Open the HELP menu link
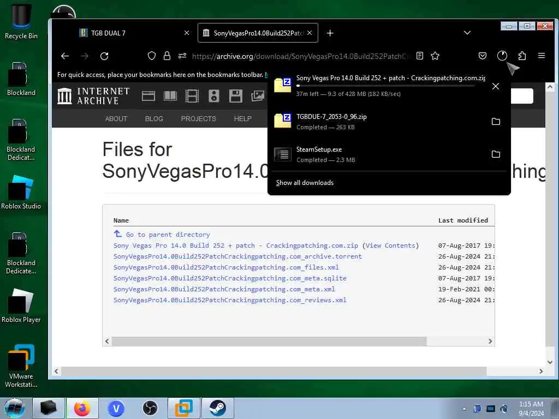This screenshot has width=559, height=419. 243,118
